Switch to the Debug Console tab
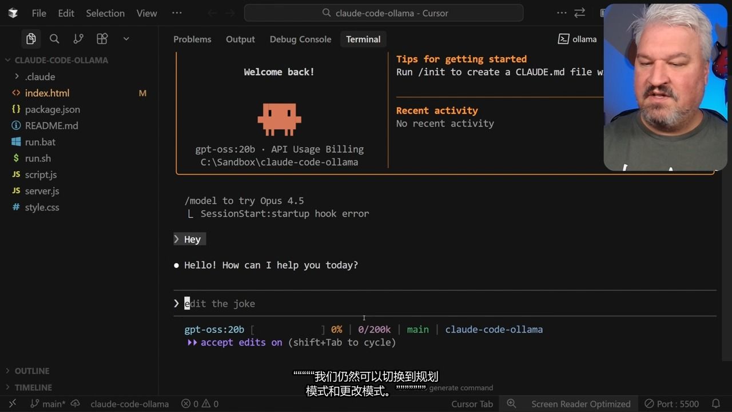The height and width of the screenshot is (412, 732). (300, 39)
